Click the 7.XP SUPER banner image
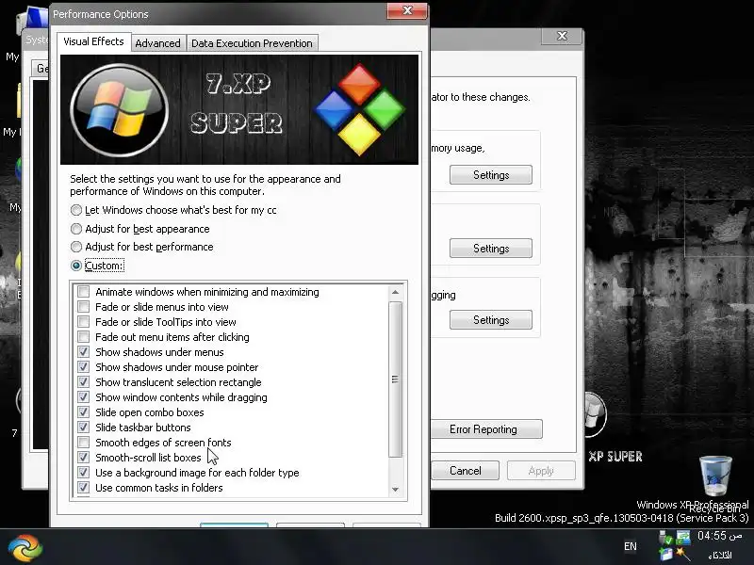 click(239, 109)
